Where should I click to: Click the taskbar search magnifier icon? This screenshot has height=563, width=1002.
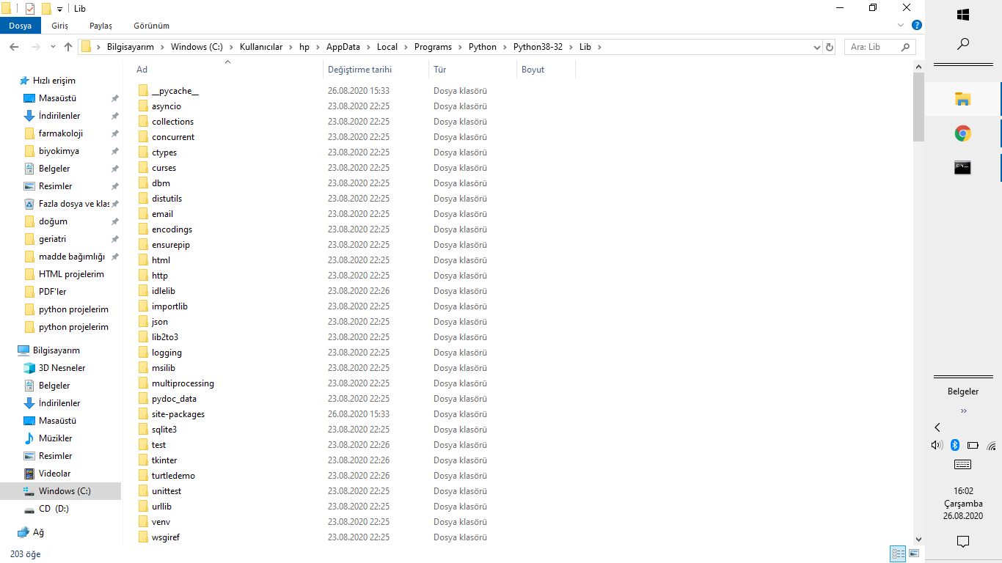(963, 44)
